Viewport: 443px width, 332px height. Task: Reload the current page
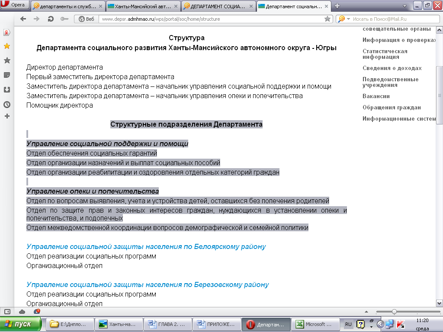[51, 19]
